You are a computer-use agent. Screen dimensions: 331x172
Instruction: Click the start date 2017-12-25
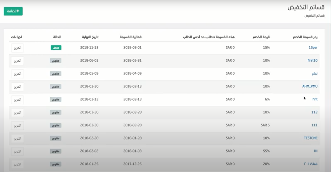pyautogui.click(x=132, y=164)
